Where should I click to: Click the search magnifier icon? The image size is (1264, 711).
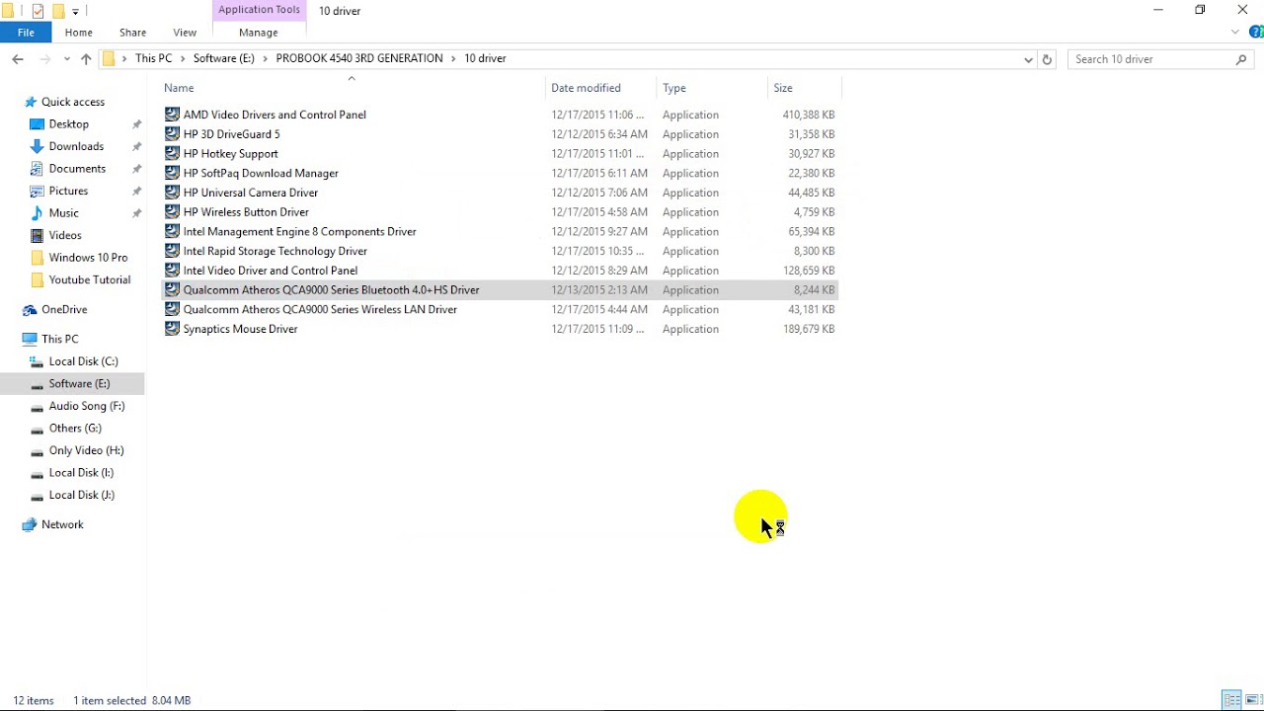(x=1241, y=59)
